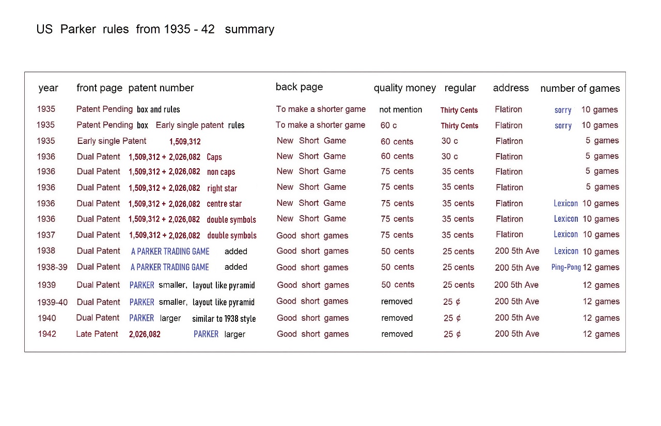Select 'Early single patent rules' in second 1935 row
The height and width of the screenshot is (426, 661).
pyautogui.click(x=200, y=125)
